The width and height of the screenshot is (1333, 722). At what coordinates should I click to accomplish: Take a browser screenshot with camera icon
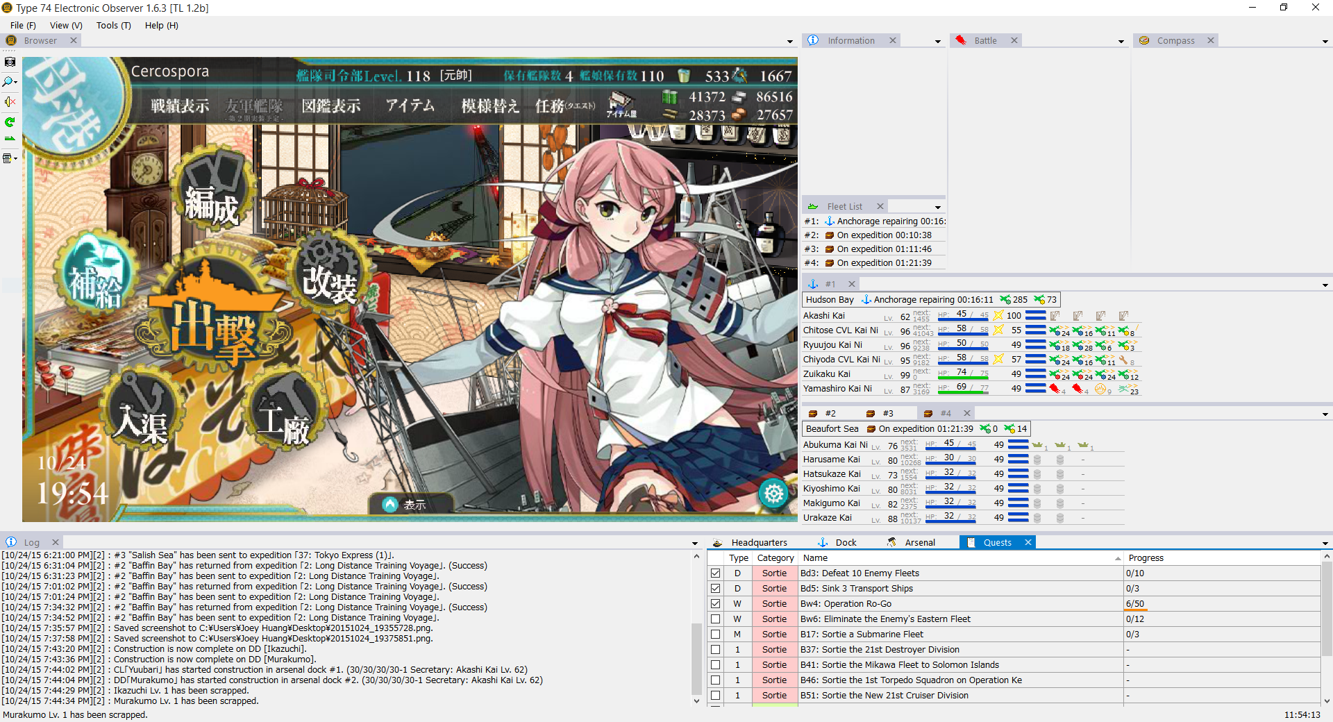(x=10, y=62)
